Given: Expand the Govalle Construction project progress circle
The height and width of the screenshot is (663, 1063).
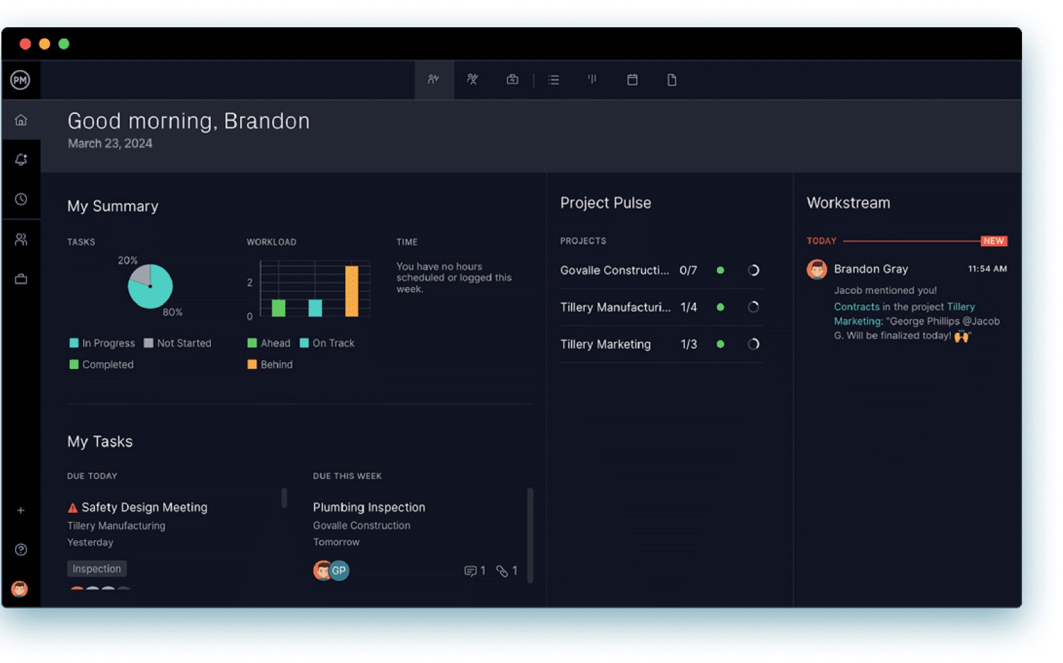Looking at the screenshot, I should pos(753,270).
